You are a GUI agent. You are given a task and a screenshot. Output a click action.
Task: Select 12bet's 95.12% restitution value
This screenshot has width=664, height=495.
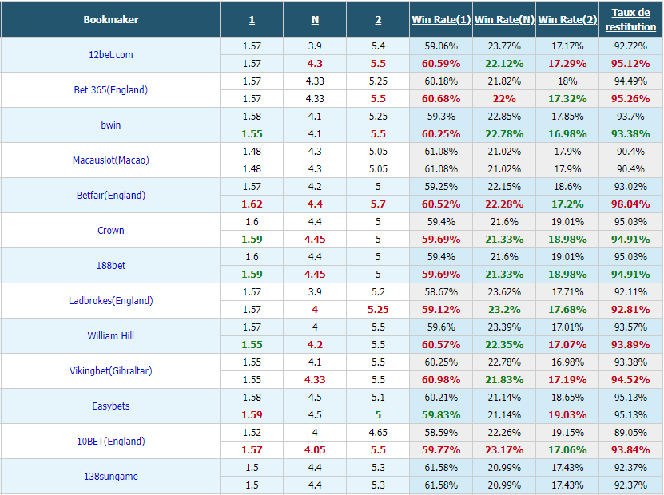point(630,63)
